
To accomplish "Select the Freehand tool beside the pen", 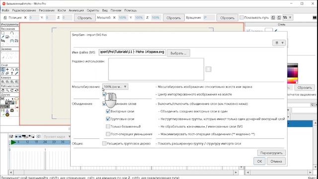I will 7,37.
